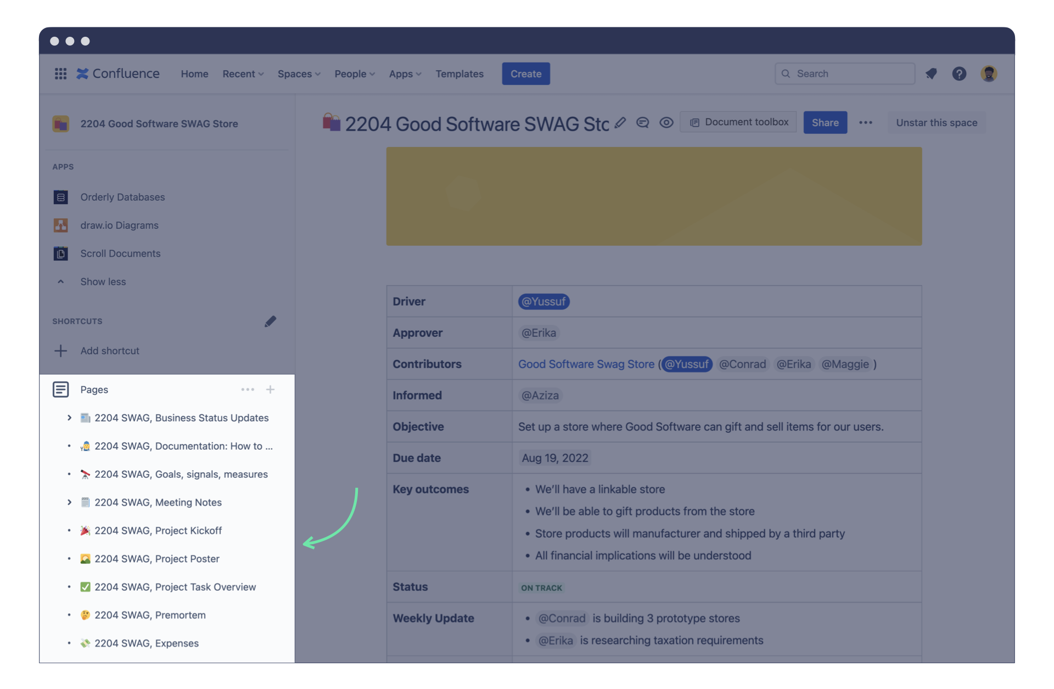The width and height of the screenshot is (1054, 689).
Task: Click the Create button
Action: (x=526, y=74)
